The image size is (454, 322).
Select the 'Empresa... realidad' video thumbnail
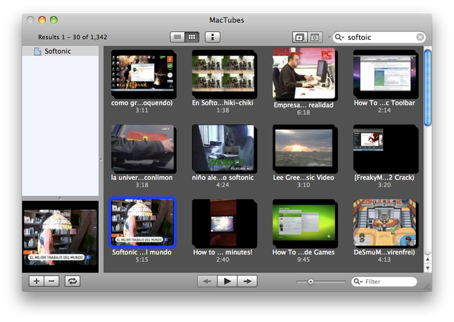click(x=304, y=73)
